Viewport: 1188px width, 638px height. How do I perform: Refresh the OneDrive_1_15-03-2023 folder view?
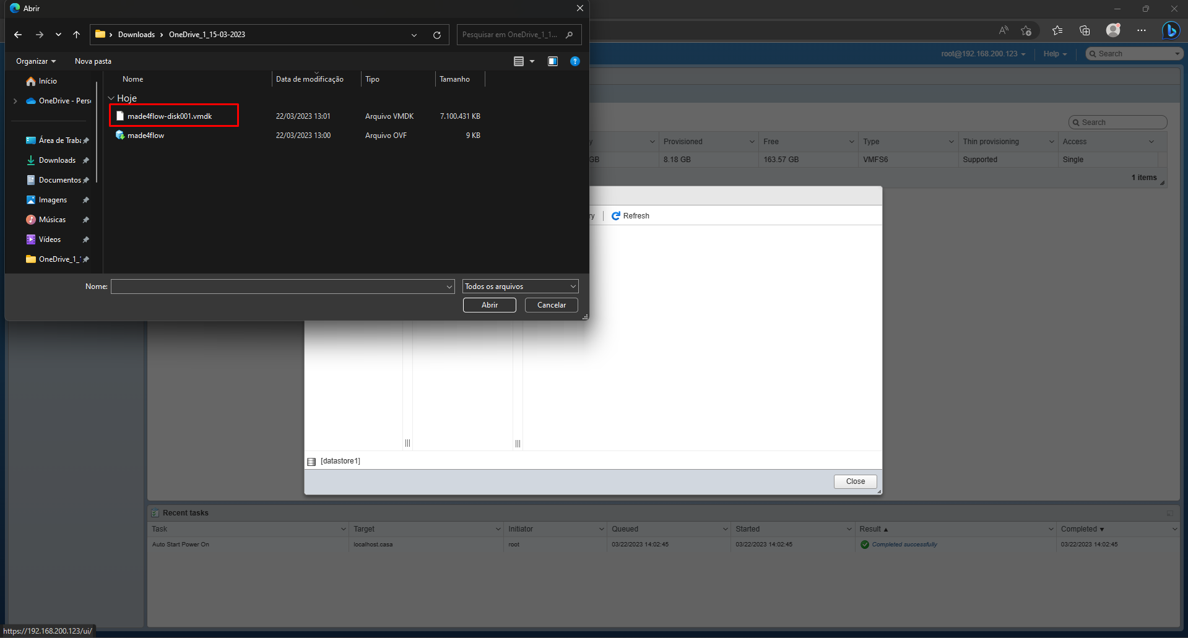[436, 35]
